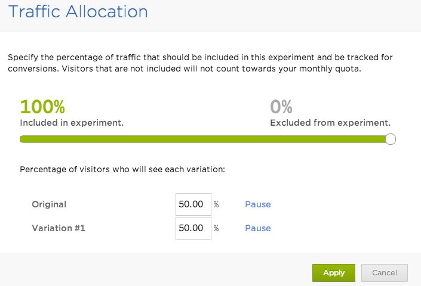Focus the Original percentage input field

[193, 204]
